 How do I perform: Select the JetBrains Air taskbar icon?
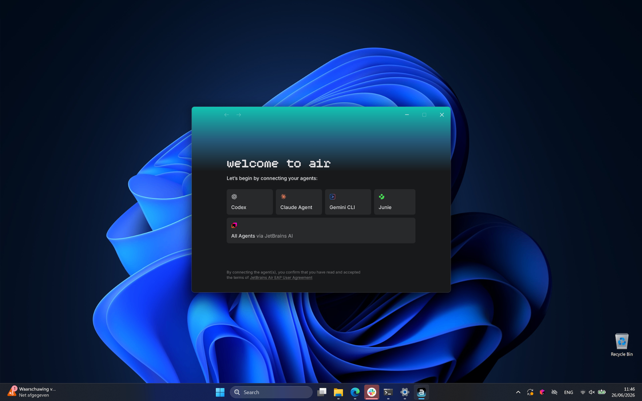pos(421,392)
